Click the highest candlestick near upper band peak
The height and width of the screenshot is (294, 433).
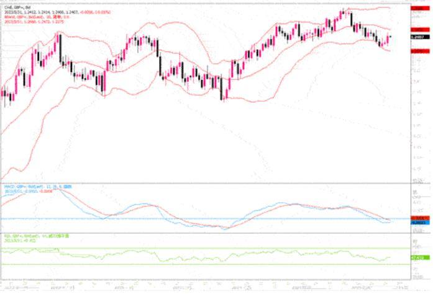pyautogui.click(x=343, y=12)
